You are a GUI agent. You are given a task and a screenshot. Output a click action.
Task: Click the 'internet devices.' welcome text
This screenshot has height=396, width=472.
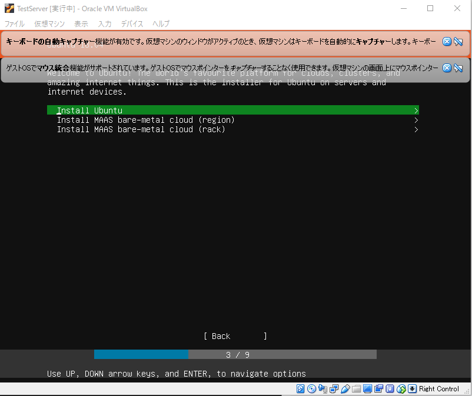tap(87, 92)
